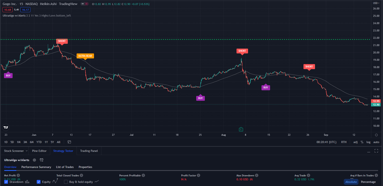Click the alarm clock alert icon beside UltraAlgo w/Alerts
This screenshot has width=383, height=186.
coord(42,160)
